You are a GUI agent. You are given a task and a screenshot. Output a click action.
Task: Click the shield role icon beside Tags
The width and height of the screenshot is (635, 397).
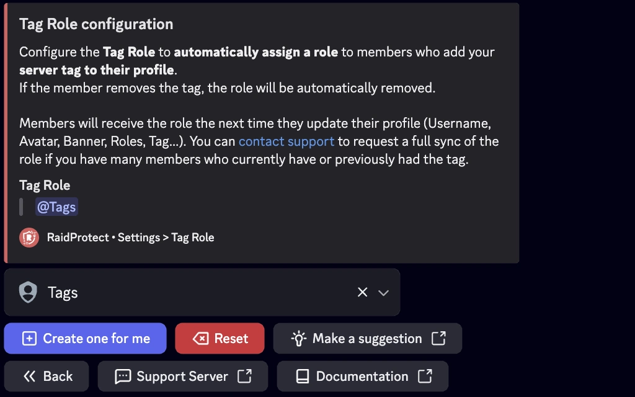click(28, 292)
